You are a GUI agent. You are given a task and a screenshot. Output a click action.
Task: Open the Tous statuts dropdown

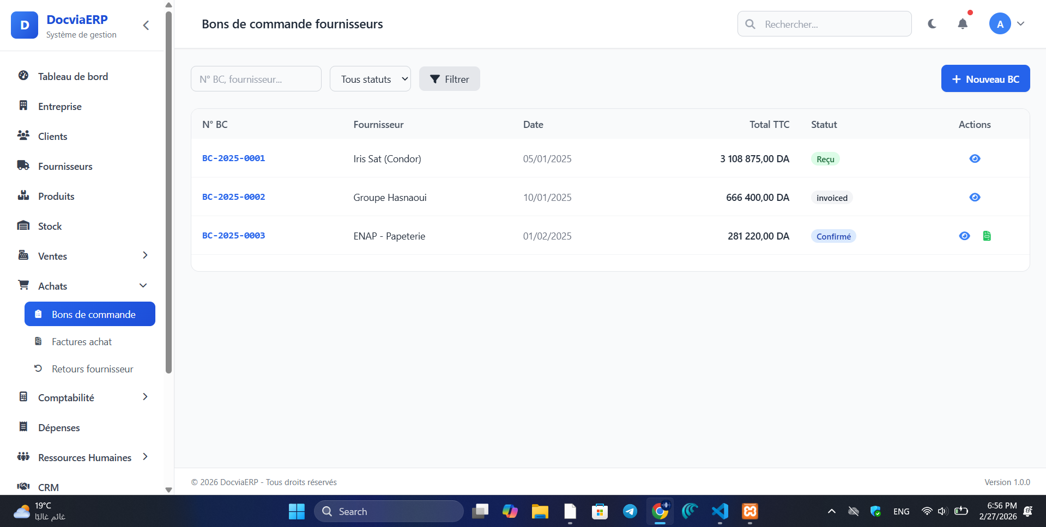[370, 79]
